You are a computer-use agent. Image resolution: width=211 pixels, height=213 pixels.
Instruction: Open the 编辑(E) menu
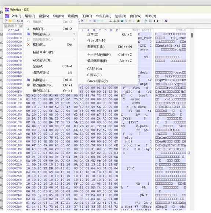(30, 16)
